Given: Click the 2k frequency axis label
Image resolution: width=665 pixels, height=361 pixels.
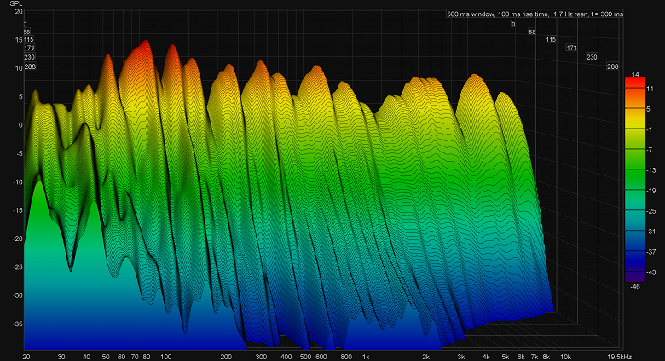Looking at the screenshot, I should (x=425, y=357).
